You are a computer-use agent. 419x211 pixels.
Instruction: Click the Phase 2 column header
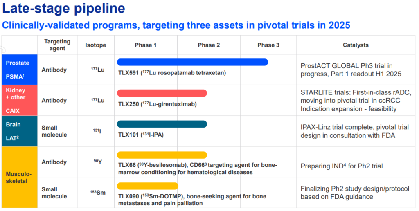coord(209,45)
